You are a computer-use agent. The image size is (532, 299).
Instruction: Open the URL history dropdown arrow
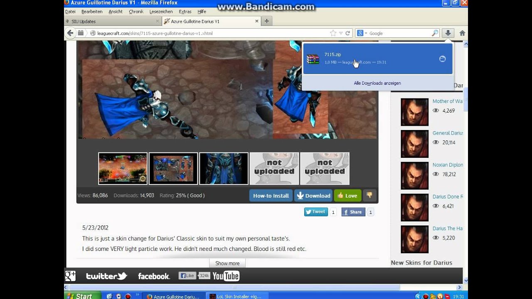[341, 33]
